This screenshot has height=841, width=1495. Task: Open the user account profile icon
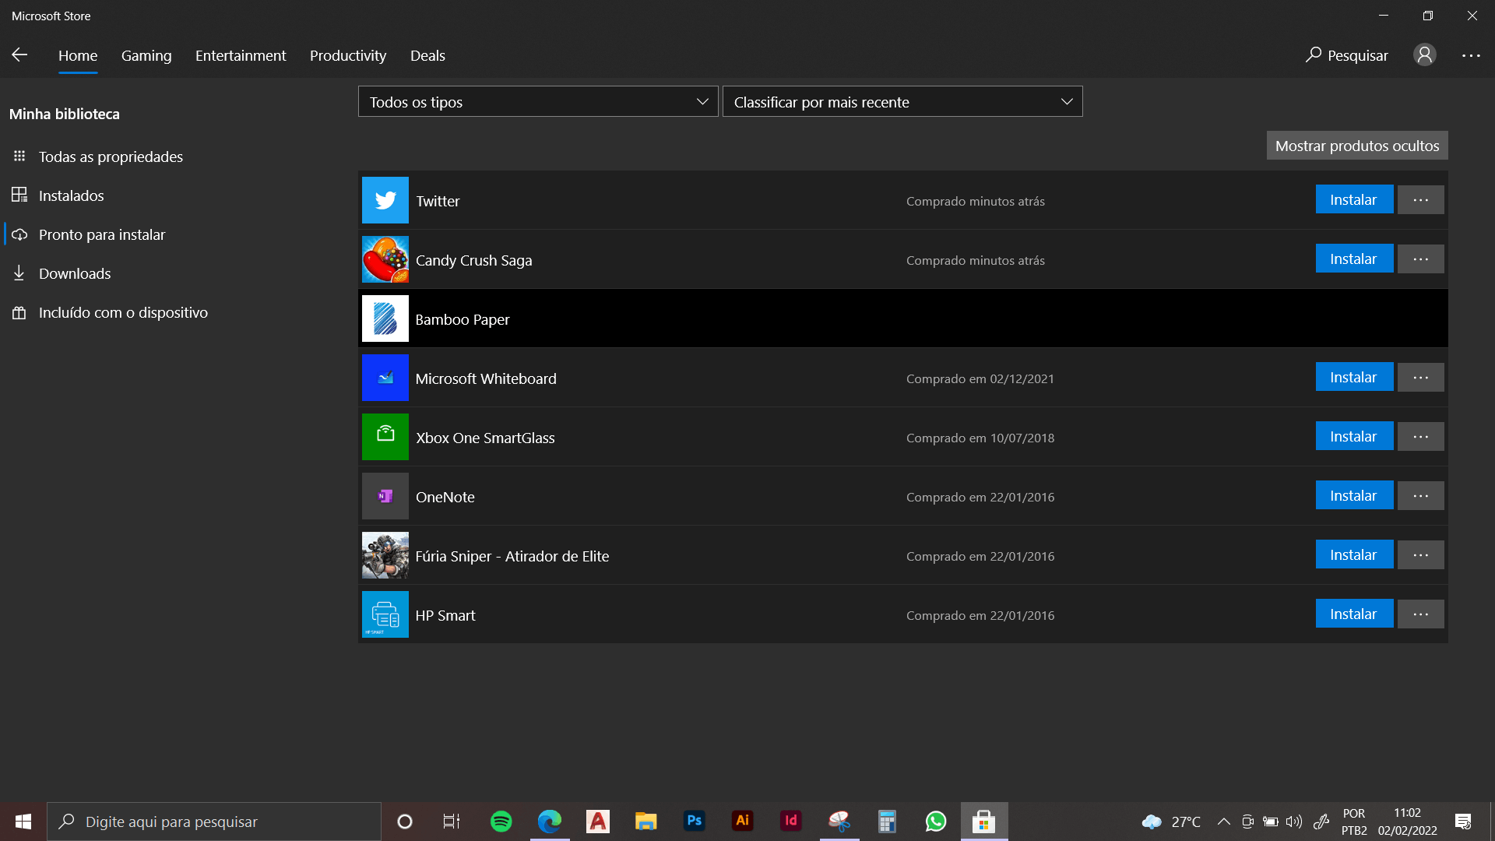point(1425,55)
